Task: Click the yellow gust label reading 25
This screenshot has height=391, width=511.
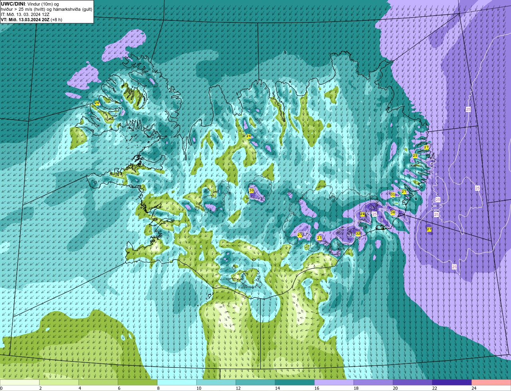Action: (415, 156)
